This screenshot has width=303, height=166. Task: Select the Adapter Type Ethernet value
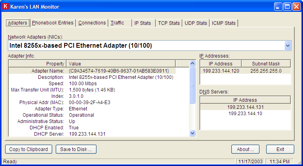tap(78, 109)
